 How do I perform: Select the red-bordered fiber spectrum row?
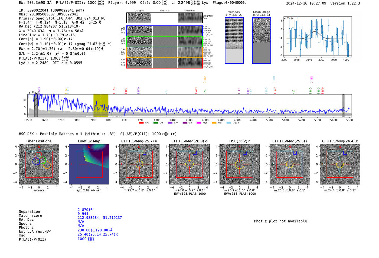tap(164, 63)
